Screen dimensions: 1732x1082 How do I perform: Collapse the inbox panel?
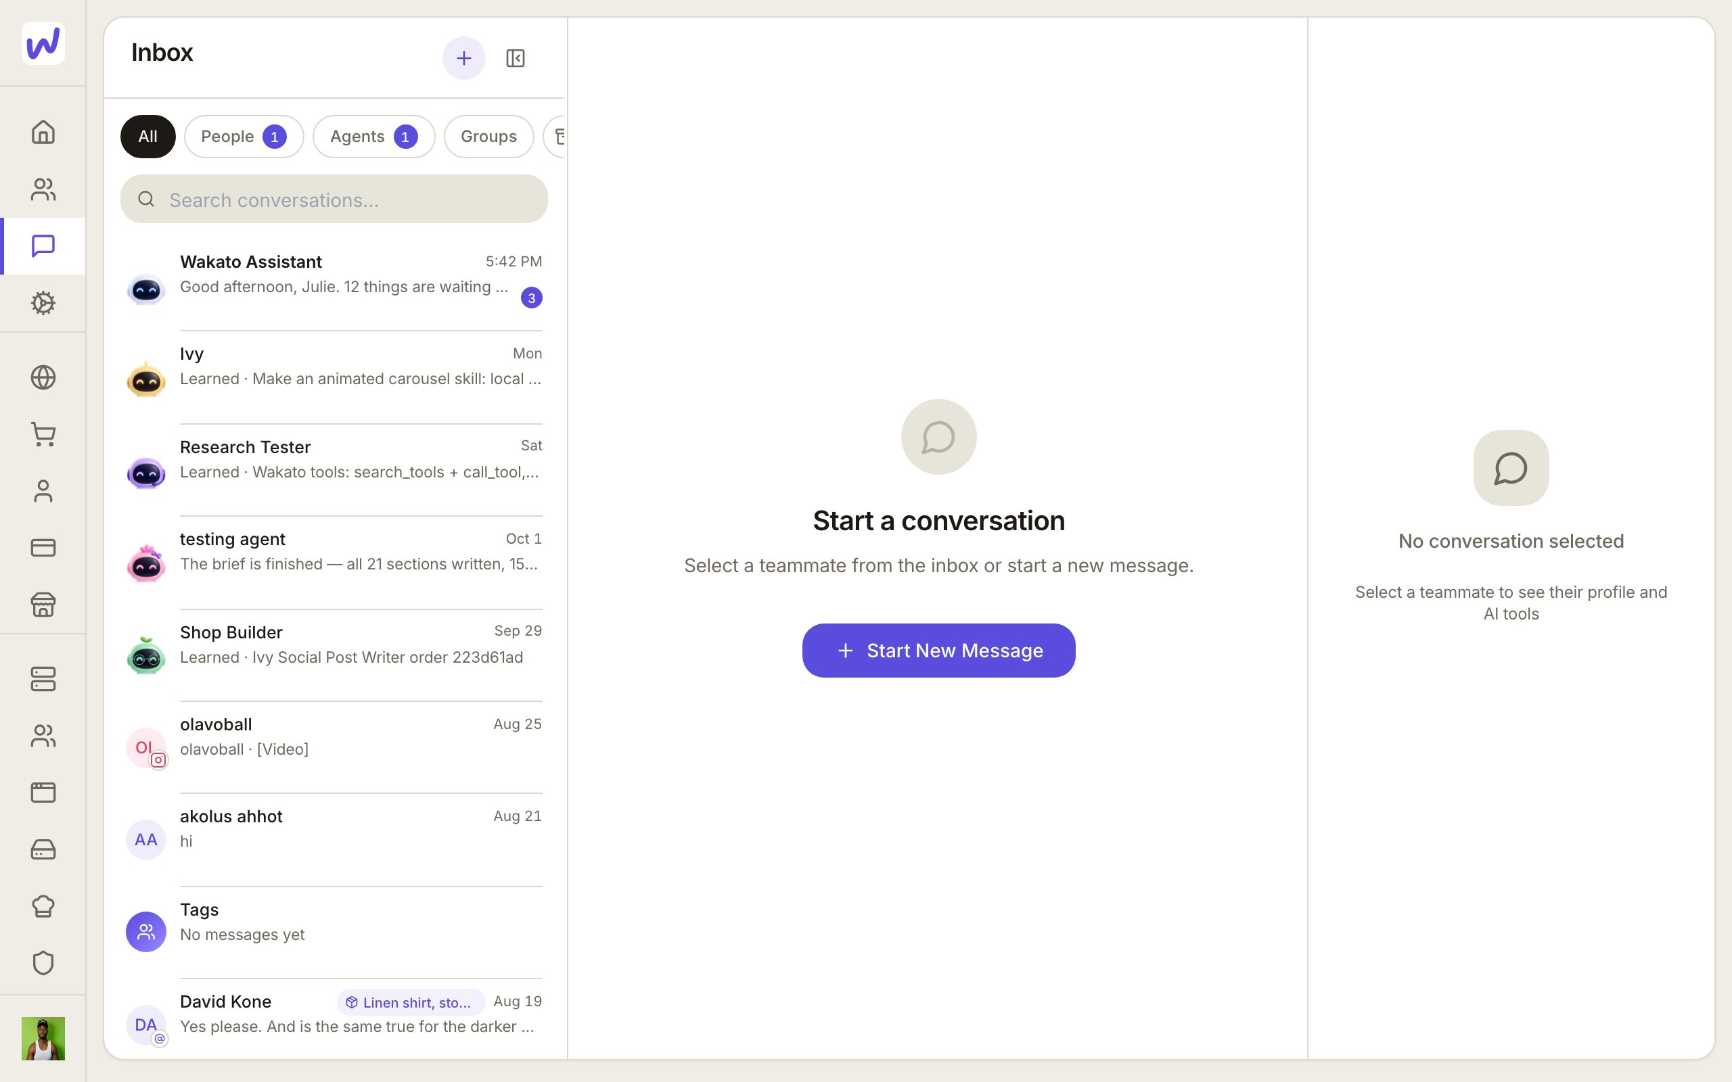click(x=516, y=58)
